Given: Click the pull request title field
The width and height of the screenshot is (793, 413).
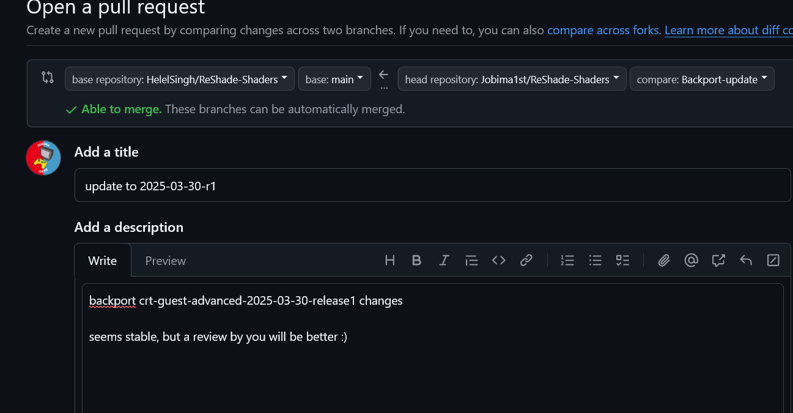Looking at the screenshot, I should coord(432,185).
